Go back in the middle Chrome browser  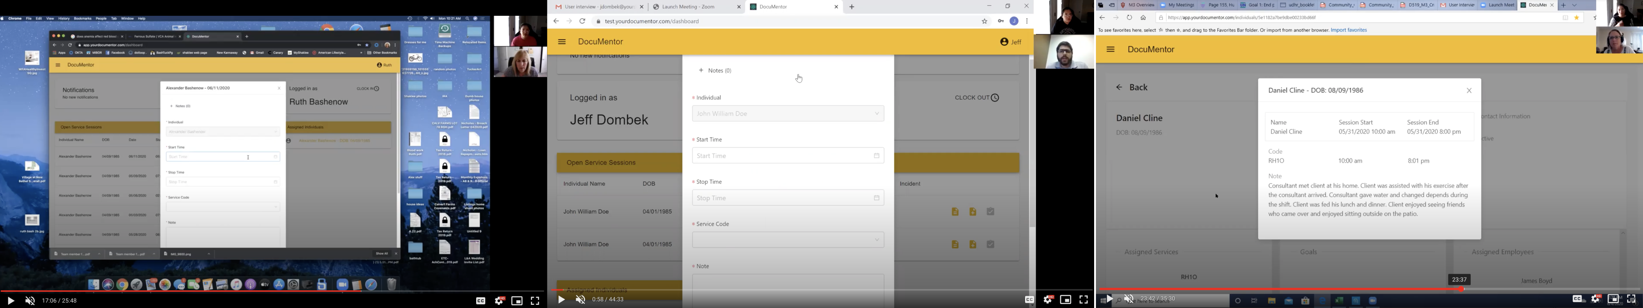[x=556, y=22]
